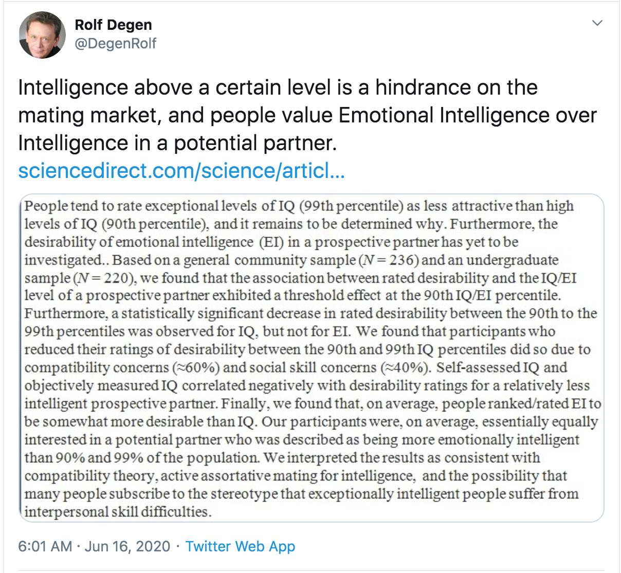Open the attached abstract image
The width and height of the screenshot is (621, 573).
311,358
